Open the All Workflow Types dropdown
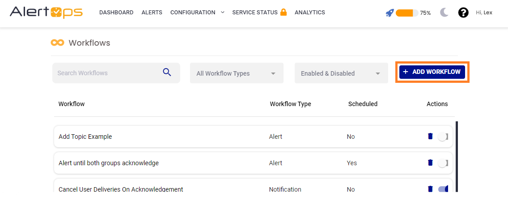Image resolution: width=508 pixels, height=197 pixels. (237, 73)
